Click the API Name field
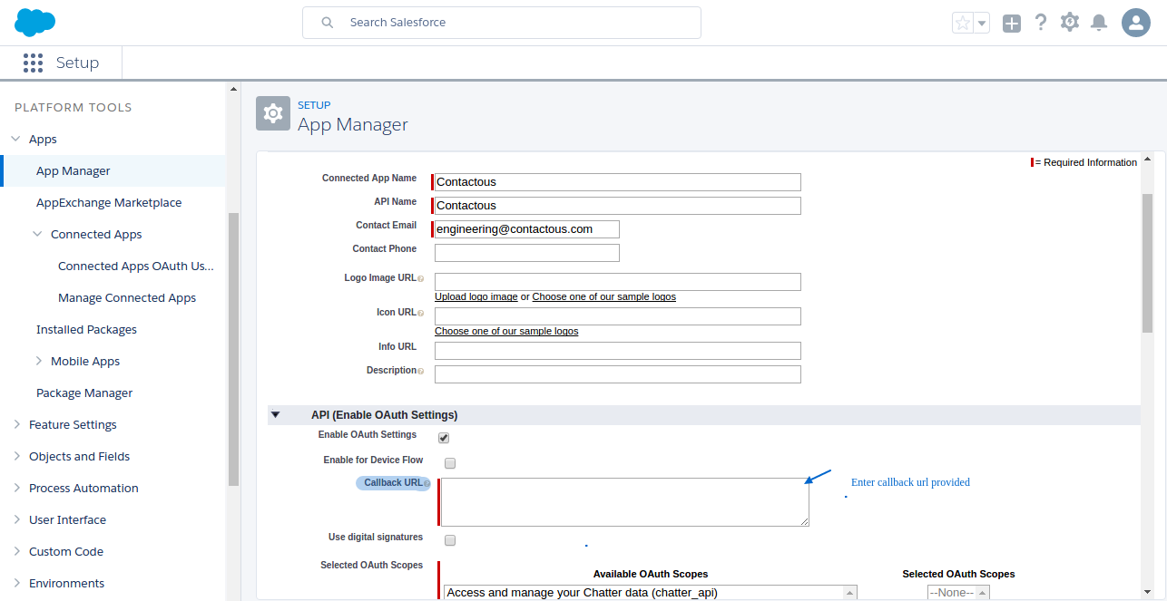This screenshot has height=601, width=1167. [618, 206]
